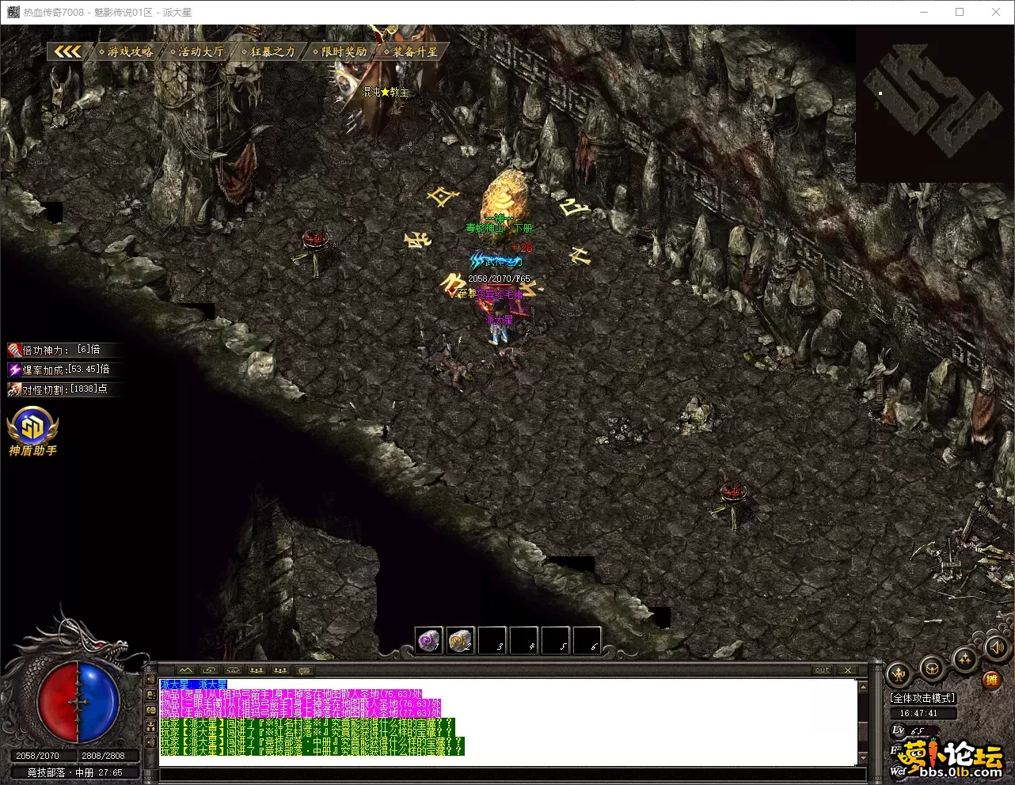Open the 神盾助手 shield assistant icon

(32, 430)
